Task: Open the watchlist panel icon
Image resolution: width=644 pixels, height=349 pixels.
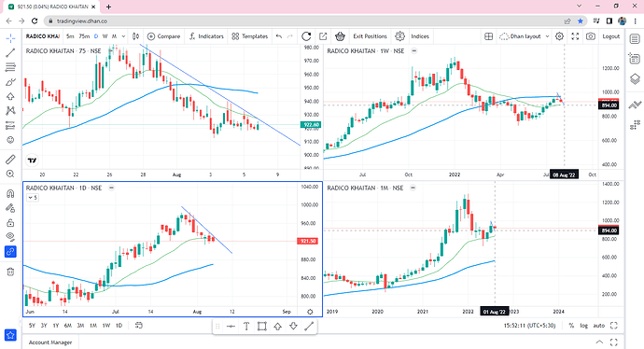Action: [x=635, y=39]
